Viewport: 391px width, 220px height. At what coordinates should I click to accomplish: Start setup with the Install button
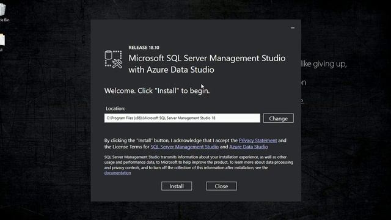click(x=177, y=186)
